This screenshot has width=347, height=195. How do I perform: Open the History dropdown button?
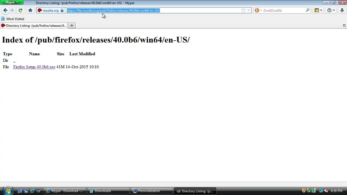point(331,10)
